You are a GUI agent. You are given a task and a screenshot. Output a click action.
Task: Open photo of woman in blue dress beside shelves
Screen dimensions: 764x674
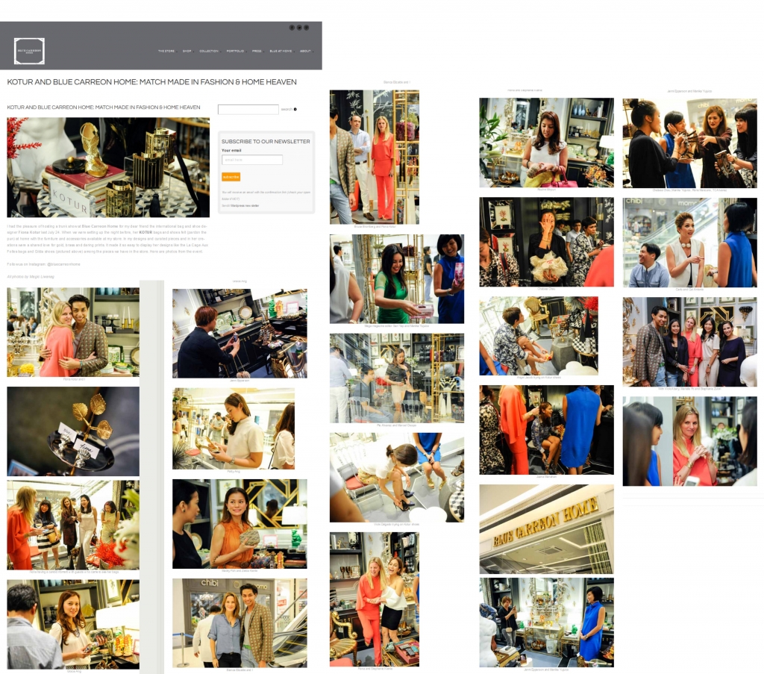click(547, 622)
